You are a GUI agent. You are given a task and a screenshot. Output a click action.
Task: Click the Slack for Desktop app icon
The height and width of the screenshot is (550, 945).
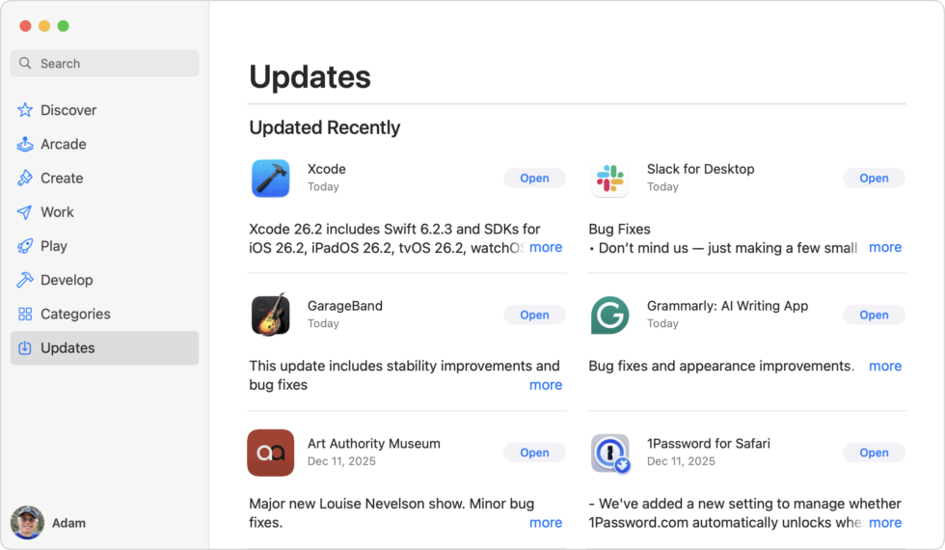click(609, 179)
